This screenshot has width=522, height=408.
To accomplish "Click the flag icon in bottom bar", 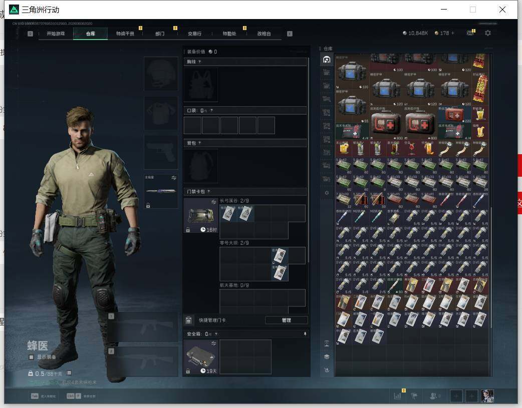I will 414,395.
